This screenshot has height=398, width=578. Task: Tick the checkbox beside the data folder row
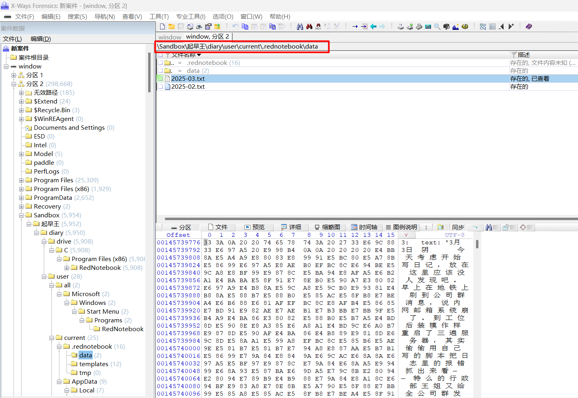(x=160, y=71)
